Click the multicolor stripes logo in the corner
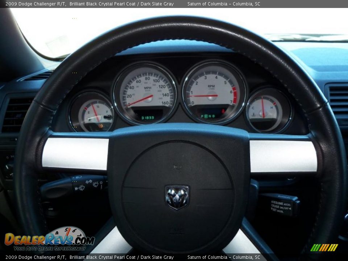Viewport: 348px width, 261px height. pyautogui.click(x=324, y=248)
